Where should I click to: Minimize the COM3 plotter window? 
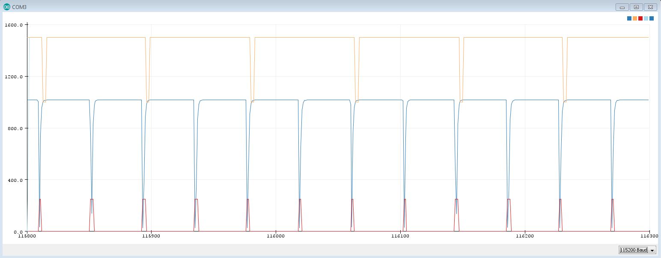622,7
